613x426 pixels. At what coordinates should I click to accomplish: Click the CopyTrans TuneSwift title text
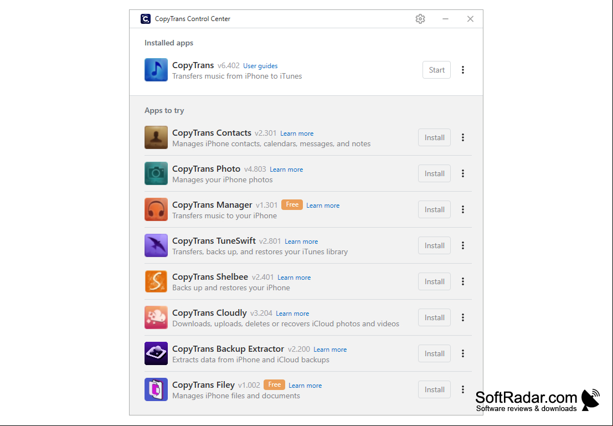[214, 241]
